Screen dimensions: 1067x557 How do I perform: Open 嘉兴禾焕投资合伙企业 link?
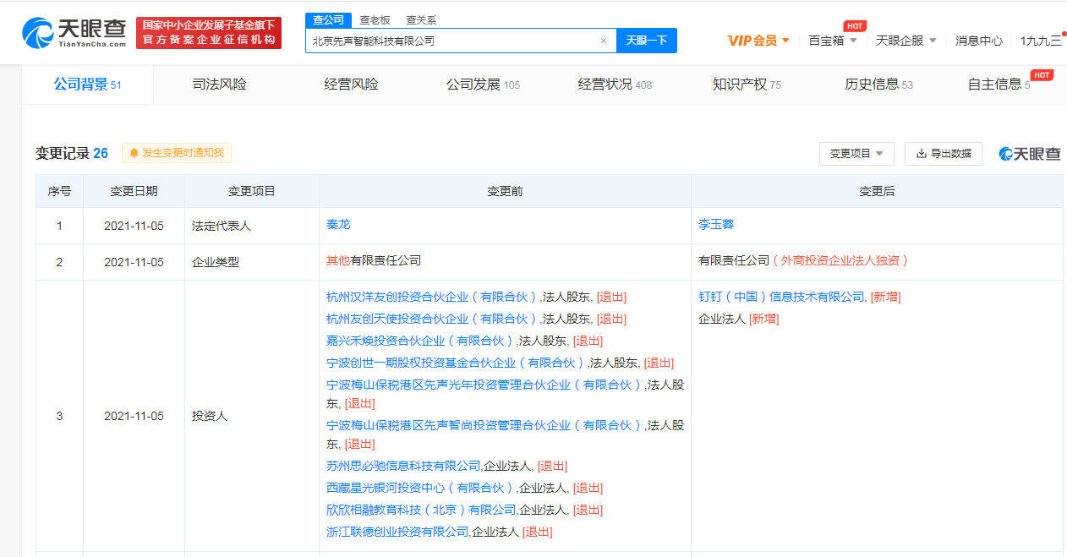click(x=420, y=341)
